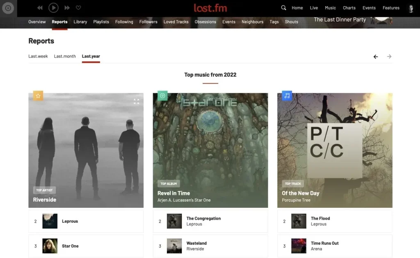The image size is (420, 258).
Task: Click the star icon on the Riverside card
Action: [x=38, y=95]
